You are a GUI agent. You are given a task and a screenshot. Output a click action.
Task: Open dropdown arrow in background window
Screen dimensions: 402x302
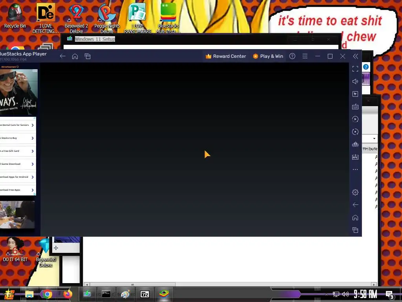[374, 139]
